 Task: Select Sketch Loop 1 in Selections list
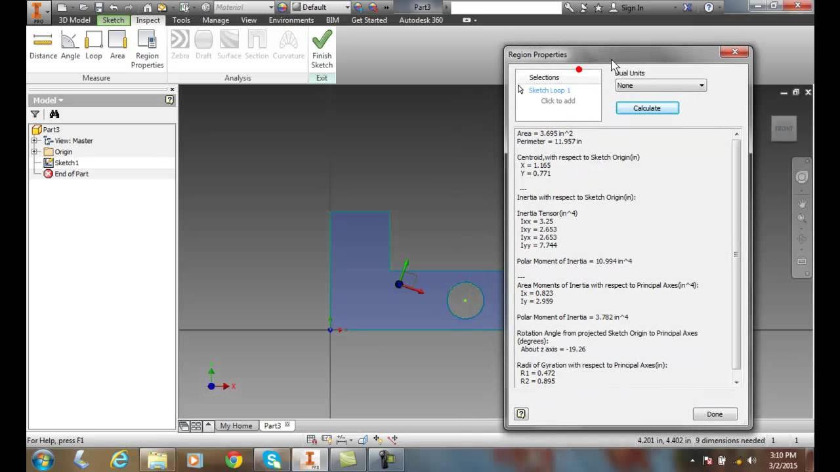(x=549, y=90)
